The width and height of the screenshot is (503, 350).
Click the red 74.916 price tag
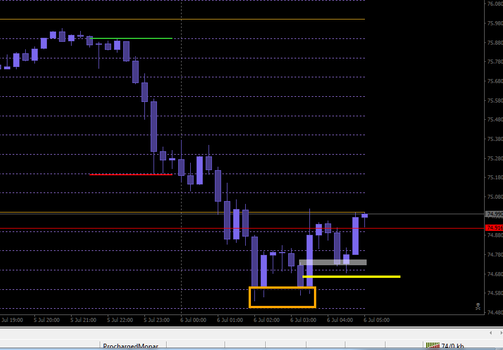click(494, 228)
